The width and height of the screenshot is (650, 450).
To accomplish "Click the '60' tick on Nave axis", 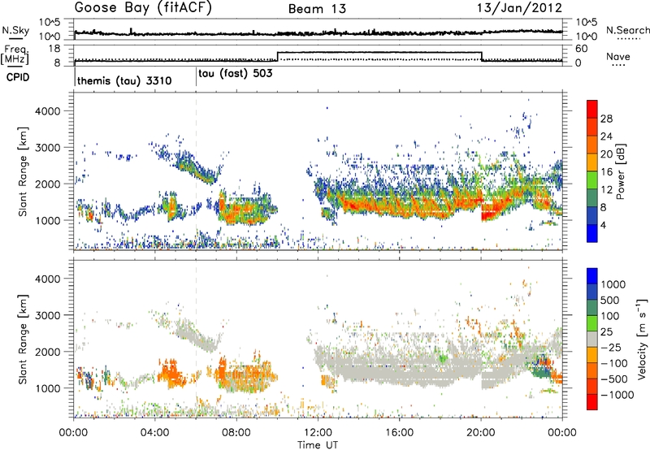I will pos(582,49).
